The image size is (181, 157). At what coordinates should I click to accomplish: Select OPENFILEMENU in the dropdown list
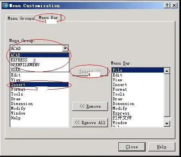(x=39, y=65)
